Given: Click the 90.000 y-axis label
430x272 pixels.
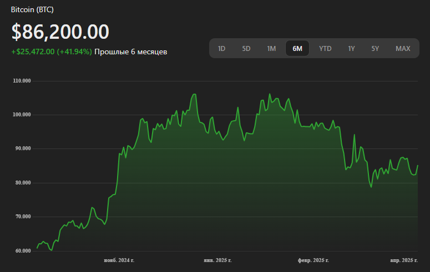Looking at the screenshot, I should (x=23, y=148).
